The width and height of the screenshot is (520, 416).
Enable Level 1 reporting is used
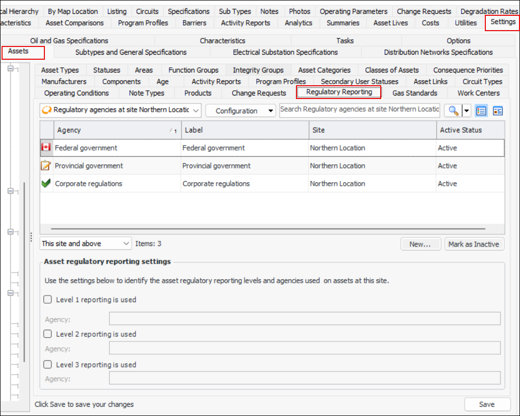(48, 300)
